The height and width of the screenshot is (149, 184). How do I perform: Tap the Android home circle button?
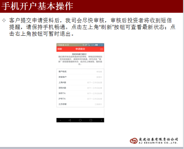tap(80, 120)
